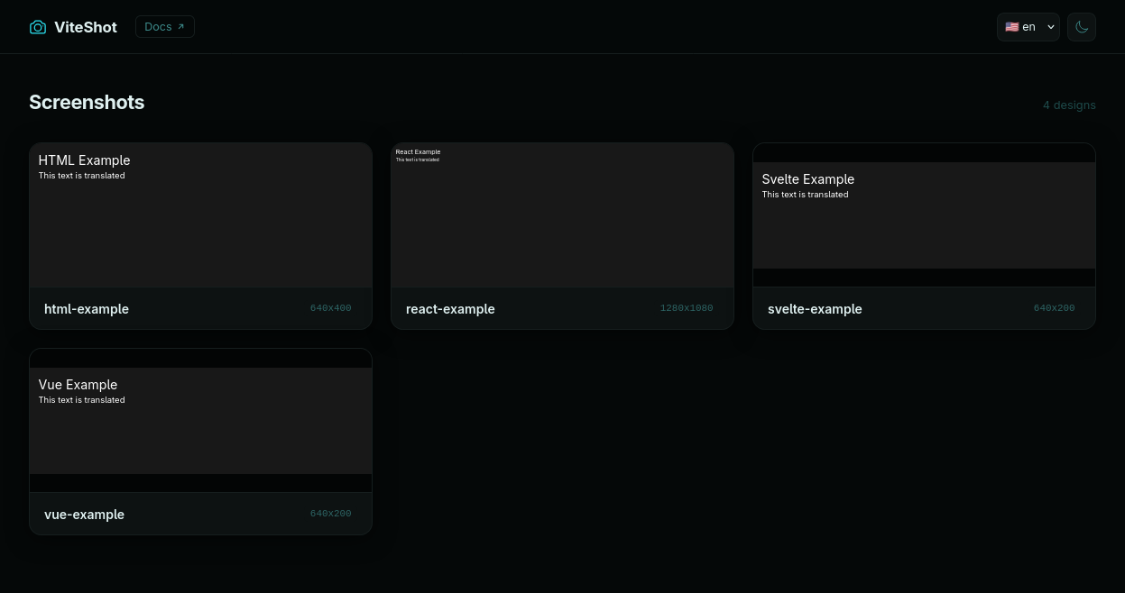Screen dimensions: 1125x593
Task: Click the 1280x1080 size label
Action: pos(687,308)
